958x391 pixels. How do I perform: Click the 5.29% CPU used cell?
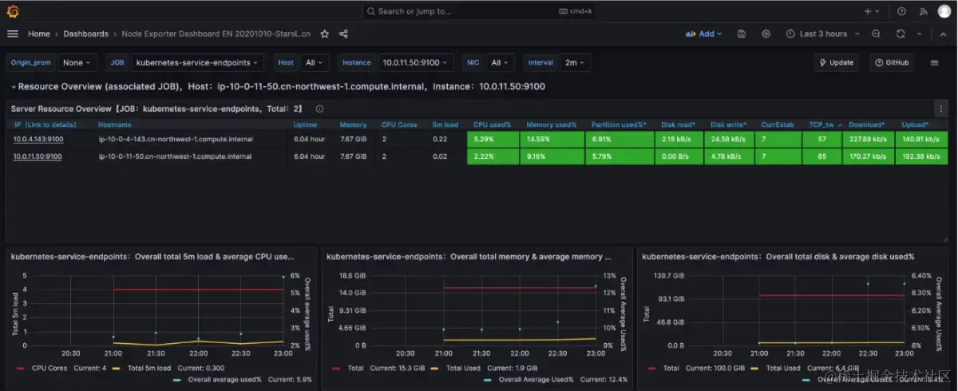493,140
